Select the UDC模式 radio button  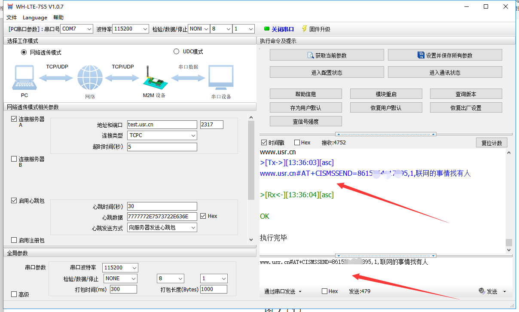176,52
